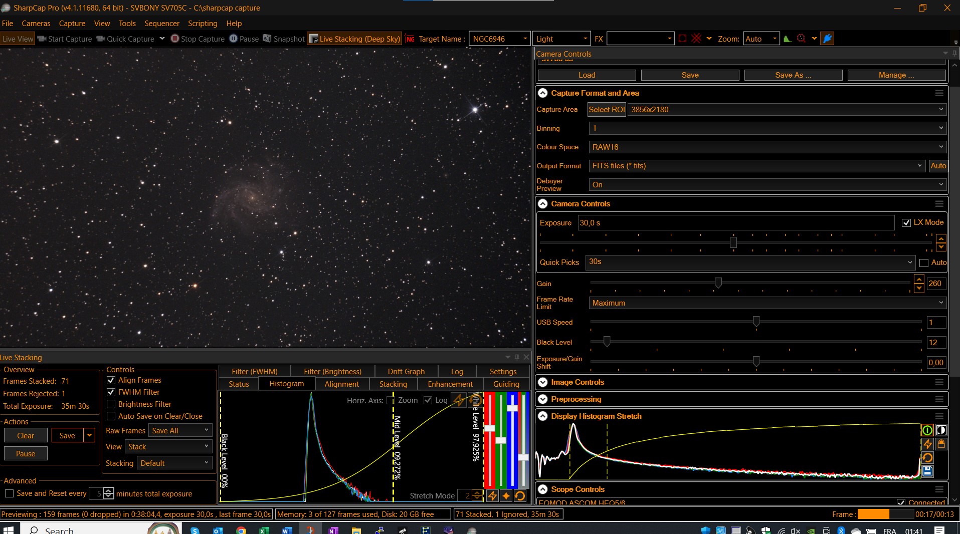Switch to the Drift Graph tab
Screen dimensions: 960x534
406,372
